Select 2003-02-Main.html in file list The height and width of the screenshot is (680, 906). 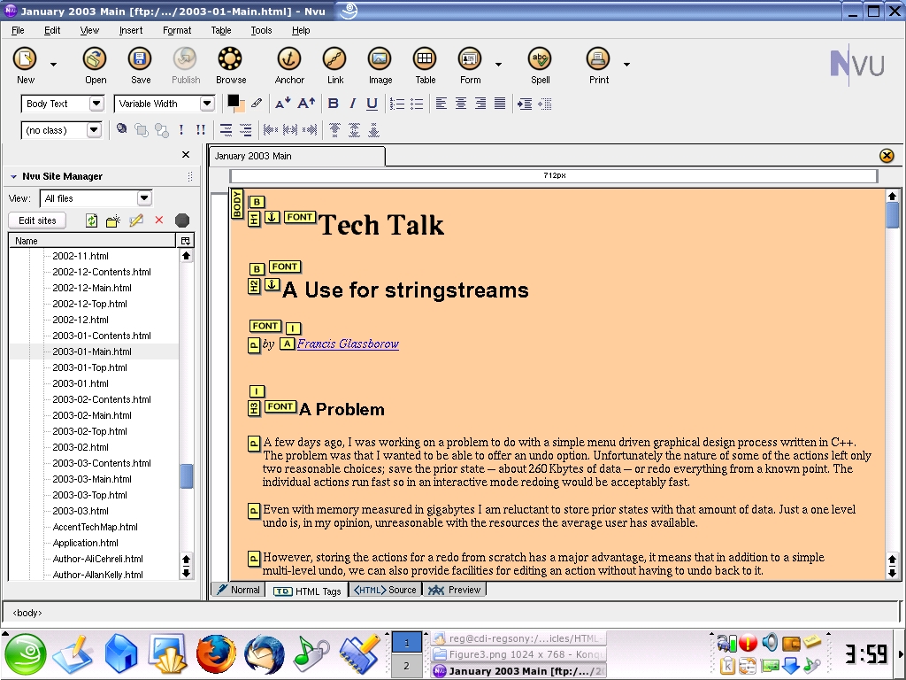pos(91,415)
